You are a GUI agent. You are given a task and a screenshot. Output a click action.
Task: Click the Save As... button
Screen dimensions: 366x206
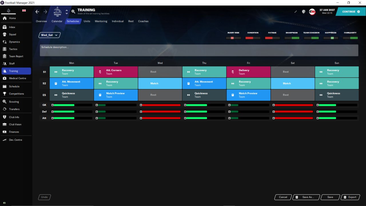306,197
